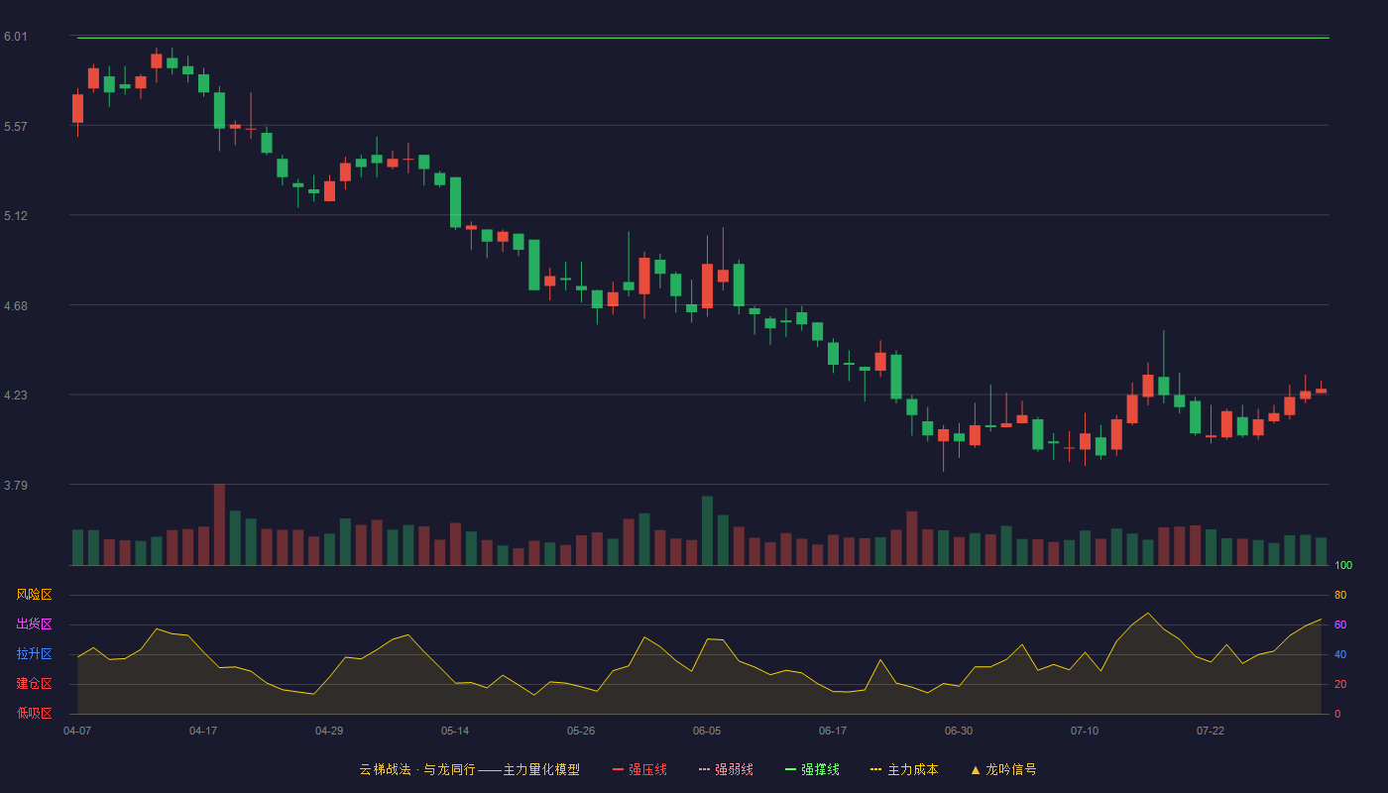Click the 04-07 date label

77,731
